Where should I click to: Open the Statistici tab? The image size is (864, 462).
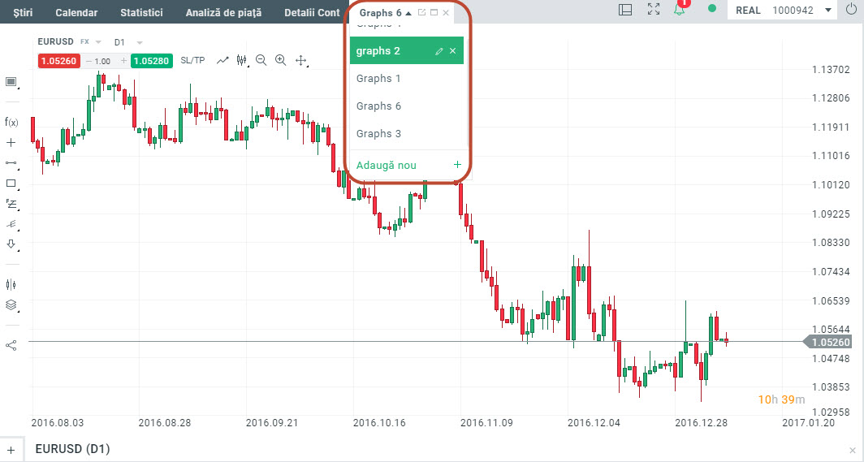[x=141, y=12]
